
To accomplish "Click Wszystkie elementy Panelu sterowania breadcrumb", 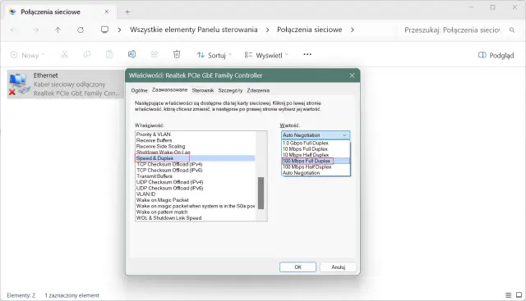I will (194, 30).
